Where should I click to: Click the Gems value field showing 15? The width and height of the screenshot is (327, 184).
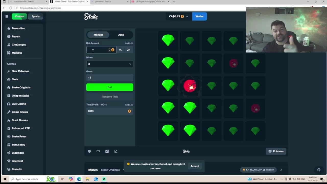[x=110, y=78]
